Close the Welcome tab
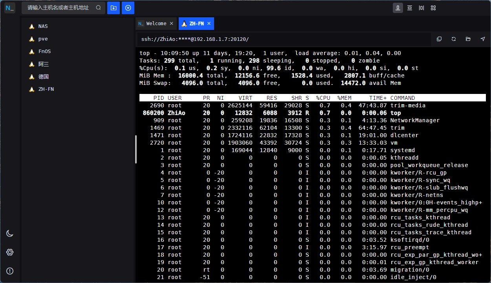The image size is (491, 283). (x=171, y=24)
